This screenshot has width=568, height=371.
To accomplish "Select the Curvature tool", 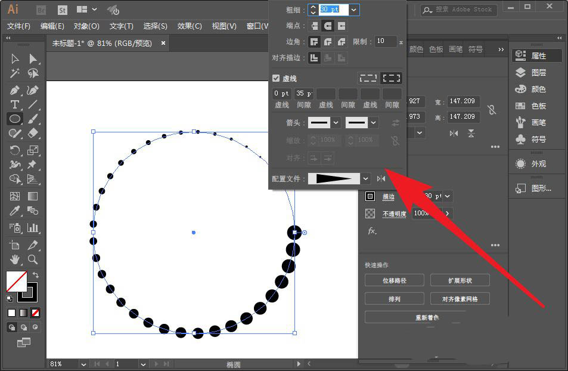I will [x=33, y=90].
